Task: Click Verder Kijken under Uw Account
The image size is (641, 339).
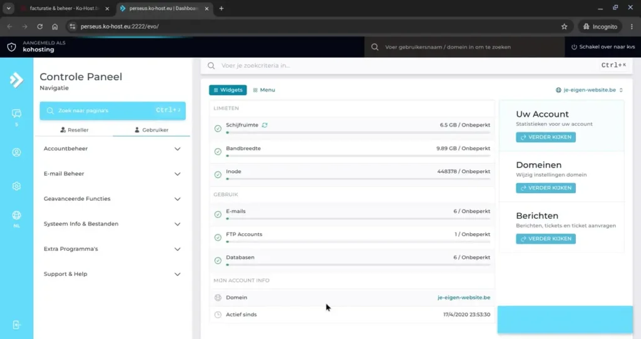Action: click(546, 137)
